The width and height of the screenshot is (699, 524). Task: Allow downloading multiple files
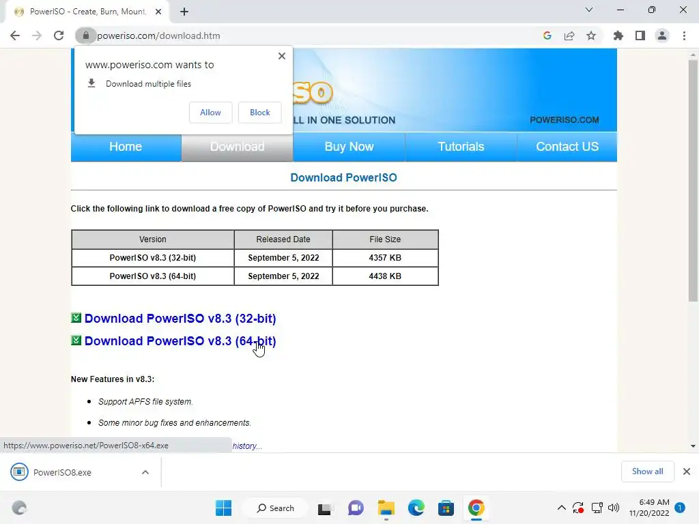(210, 113)
